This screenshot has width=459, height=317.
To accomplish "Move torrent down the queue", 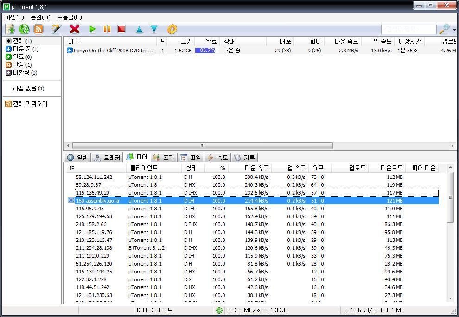I will pos(154,29).
